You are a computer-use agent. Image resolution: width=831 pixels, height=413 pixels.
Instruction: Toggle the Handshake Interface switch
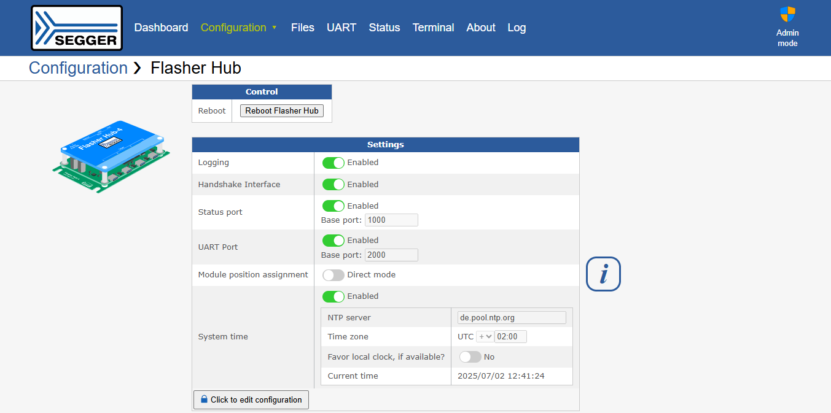(x=334, y=184)
